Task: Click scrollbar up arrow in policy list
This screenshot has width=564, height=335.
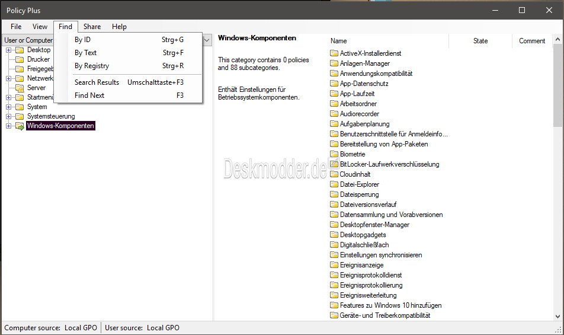Action: point(557,39)
